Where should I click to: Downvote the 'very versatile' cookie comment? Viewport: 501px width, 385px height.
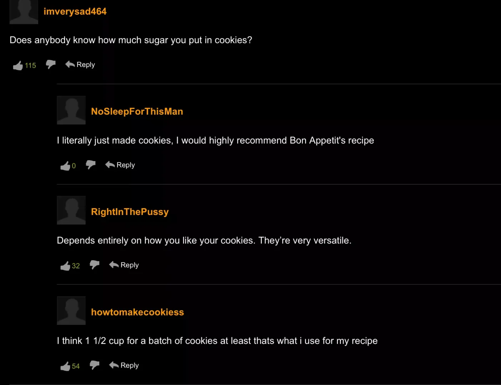95,265
